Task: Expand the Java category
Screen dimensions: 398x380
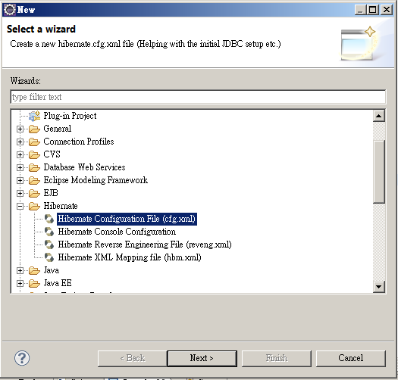Action: [x=20, y=271]
